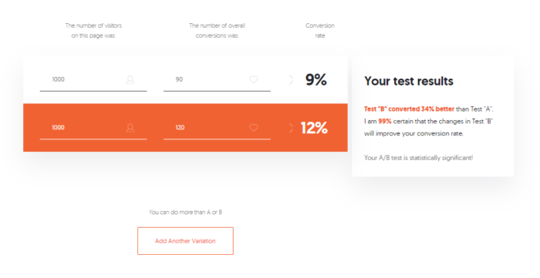Click 'The number of visitors' column label
Viewport: 540px width, 278px height.
[93, 25]
